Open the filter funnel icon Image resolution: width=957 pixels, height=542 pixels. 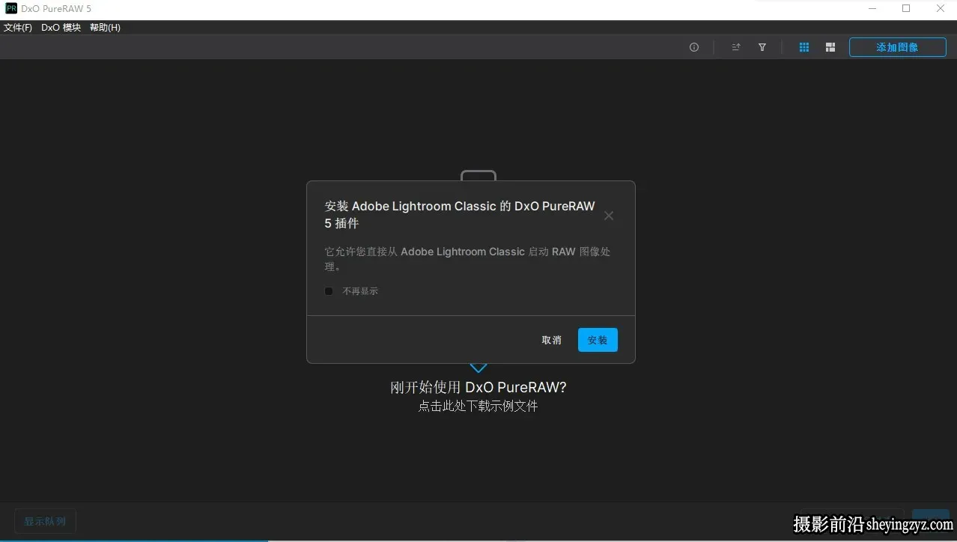point(762,47)
